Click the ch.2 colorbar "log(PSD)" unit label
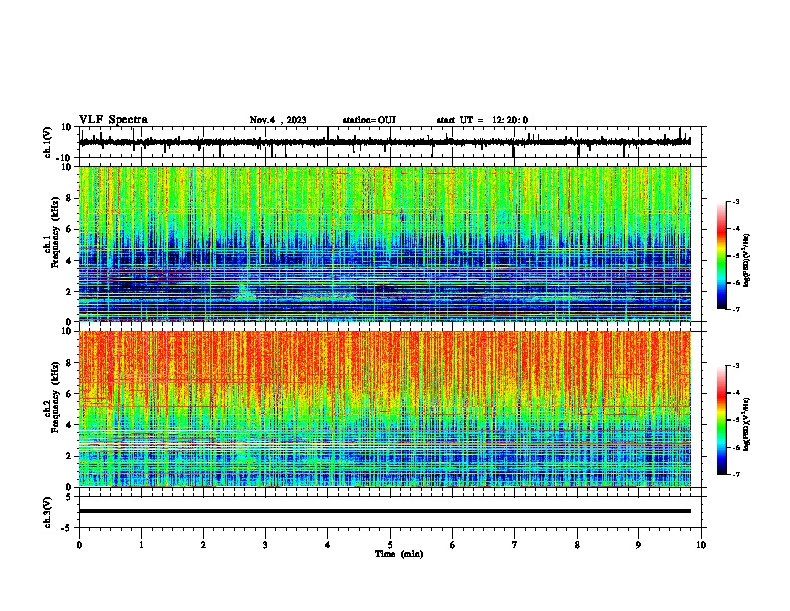This screenshot has height=611, width=790. point(747,424)
